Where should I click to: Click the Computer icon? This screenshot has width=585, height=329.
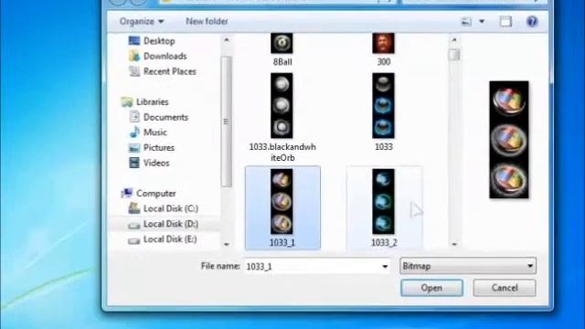click(127, 193)
